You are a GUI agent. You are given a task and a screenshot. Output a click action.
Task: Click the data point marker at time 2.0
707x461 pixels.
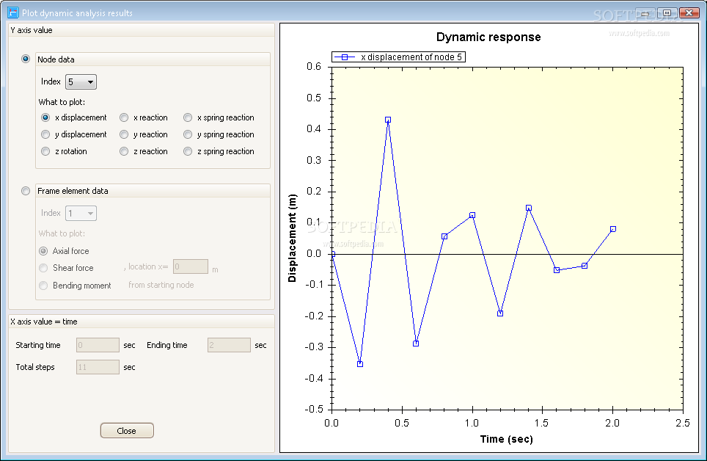click(x=613, y=229)
